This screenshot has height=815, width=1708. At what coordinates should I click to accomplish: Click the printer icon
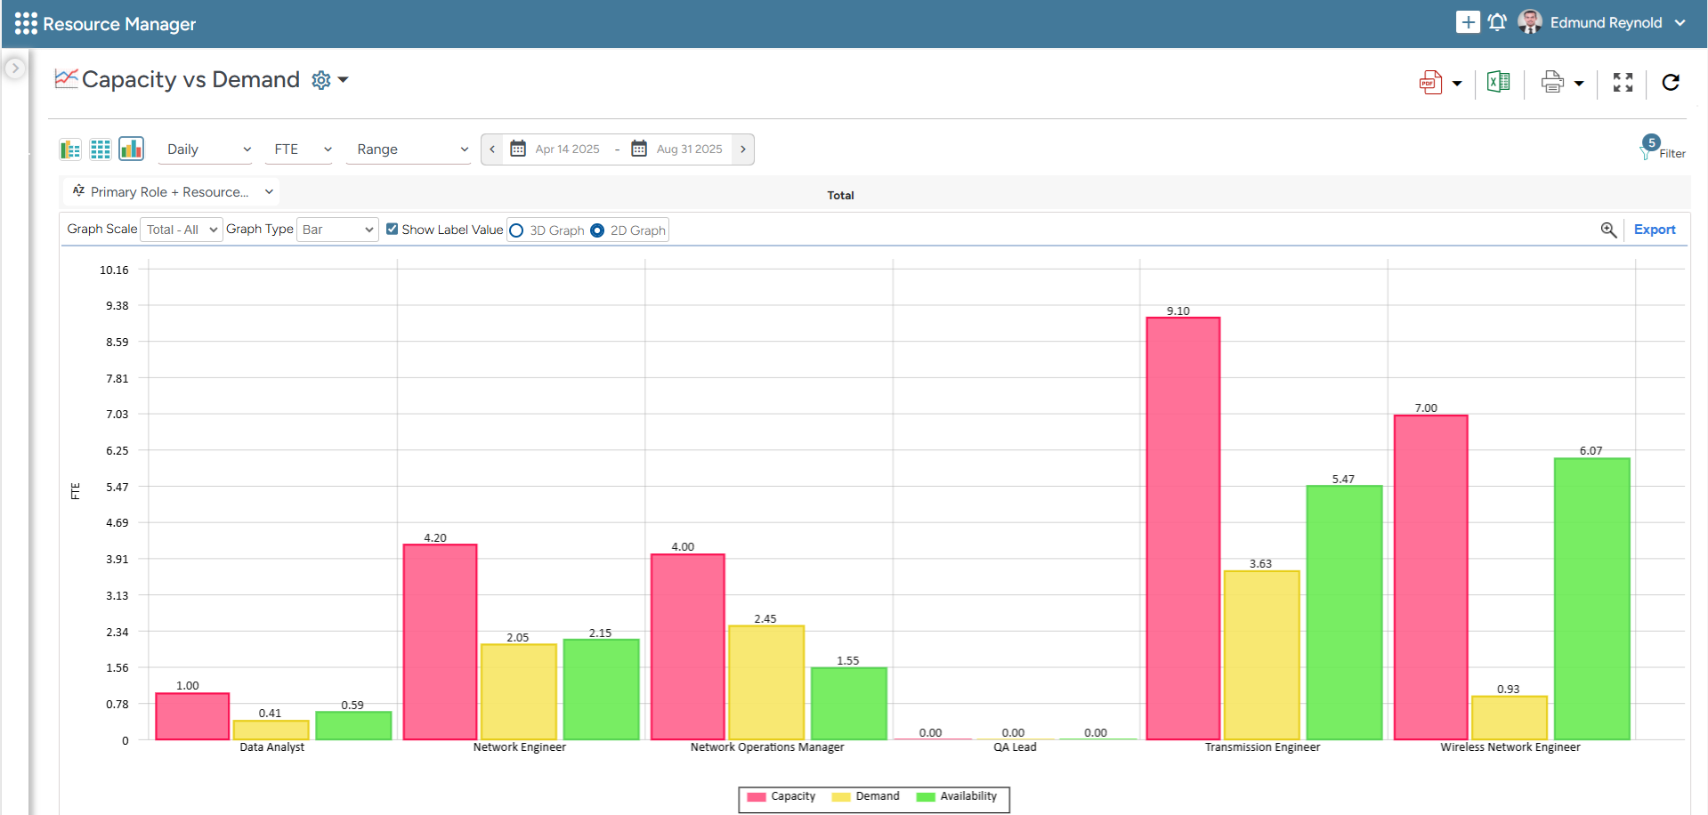[x=1552, y=83]
